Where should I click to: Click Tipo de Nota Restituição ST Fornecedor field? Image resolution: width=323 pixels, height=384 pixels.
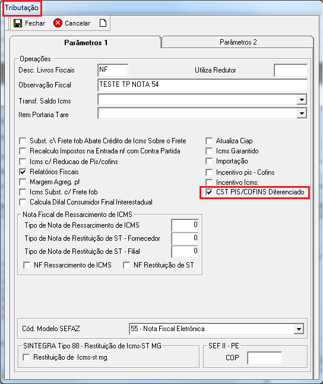[185, 238]
